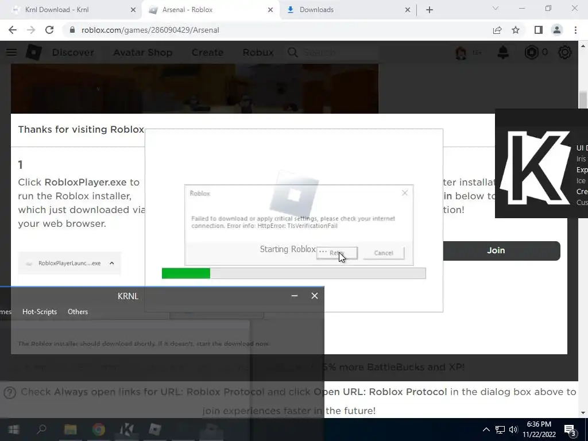Expand the tab search chevron
The image size is (588, 441).
click(x=496, y=8)
